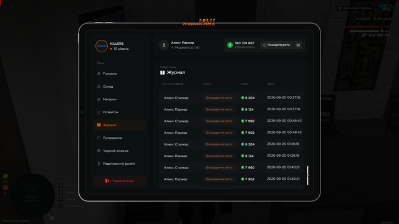Click the Алекс Паркер header name

[x=183, y=43]
